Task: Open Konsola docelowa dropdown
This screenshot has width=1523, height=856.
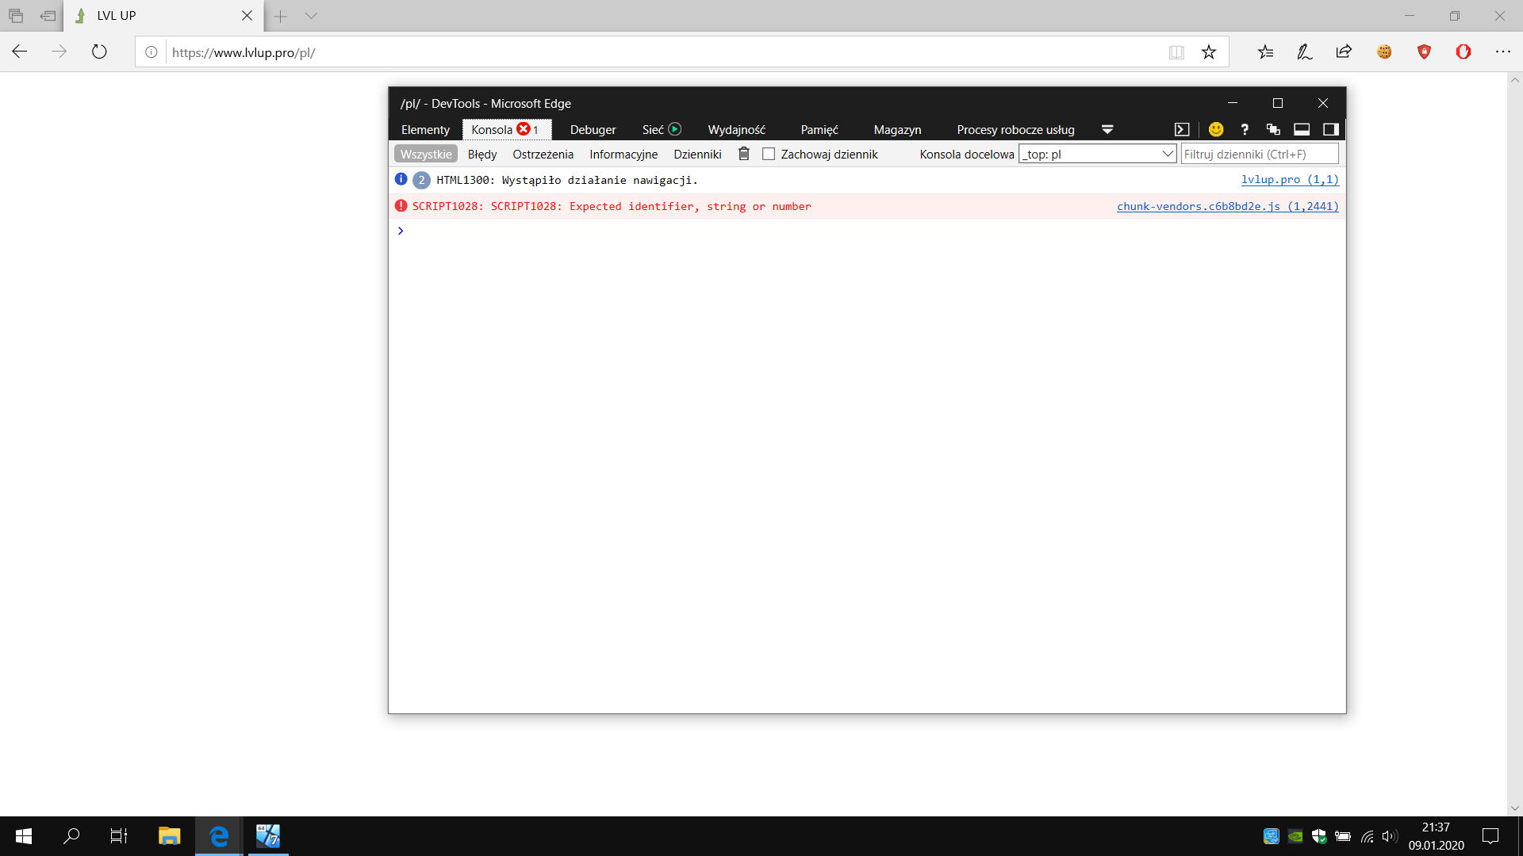Action: [1097, 154]
